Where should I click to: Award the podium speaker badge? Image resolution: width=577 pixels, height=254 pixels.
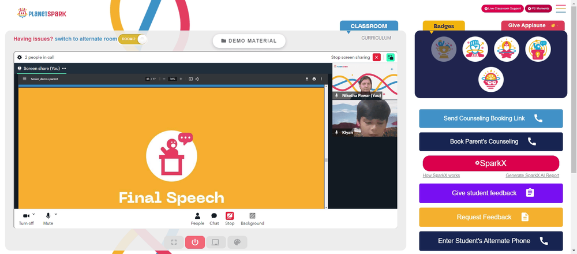click(538, 49)
